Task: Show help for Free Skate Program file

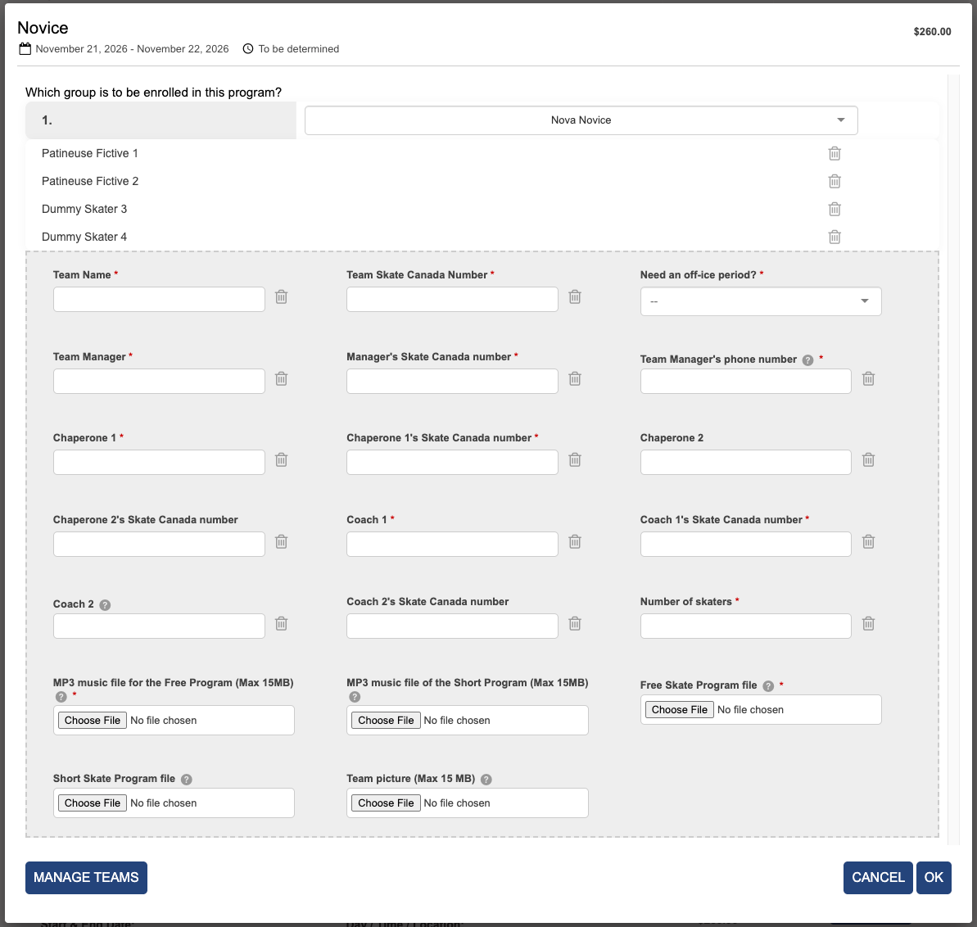Action: tap(768, 686)
